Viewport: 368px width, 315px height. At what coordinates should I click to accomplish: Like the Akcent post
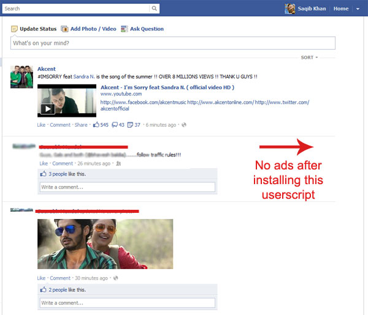click(41, 125)
